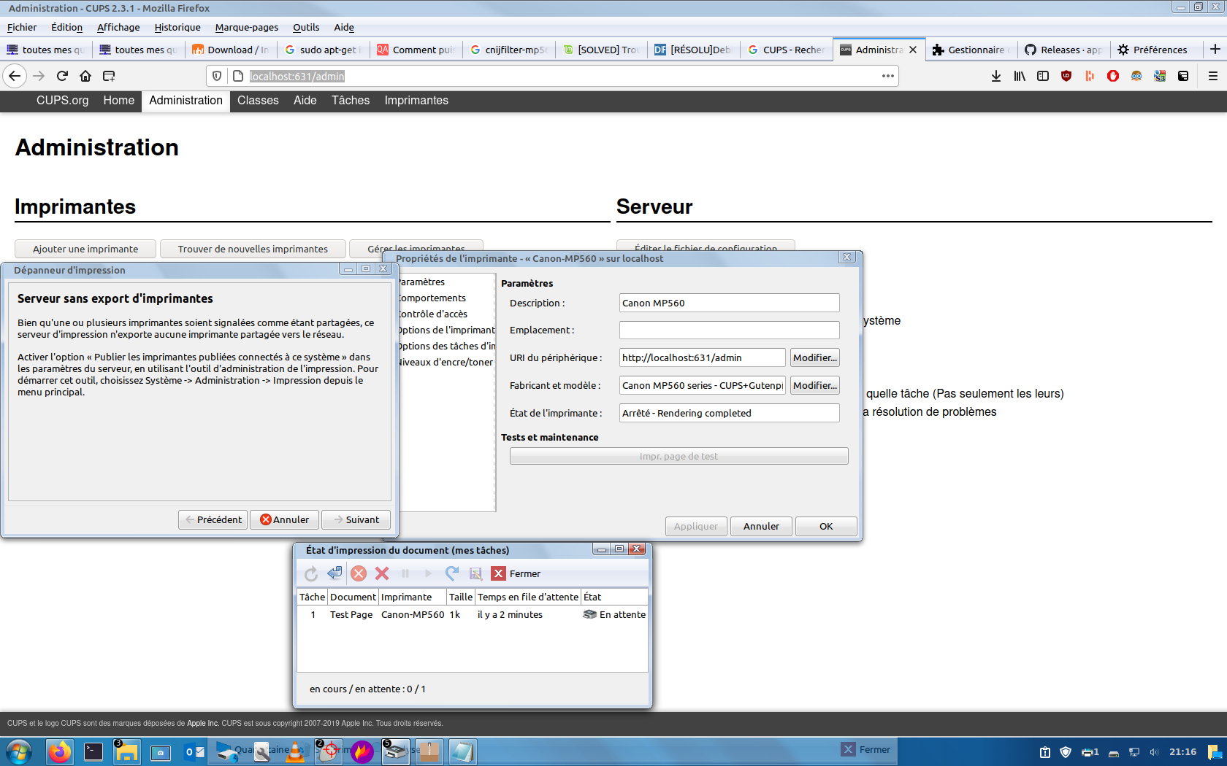1227x766 pixels.
Task: Open the Firefox hamburger menu
Action: pos(1213,76)
